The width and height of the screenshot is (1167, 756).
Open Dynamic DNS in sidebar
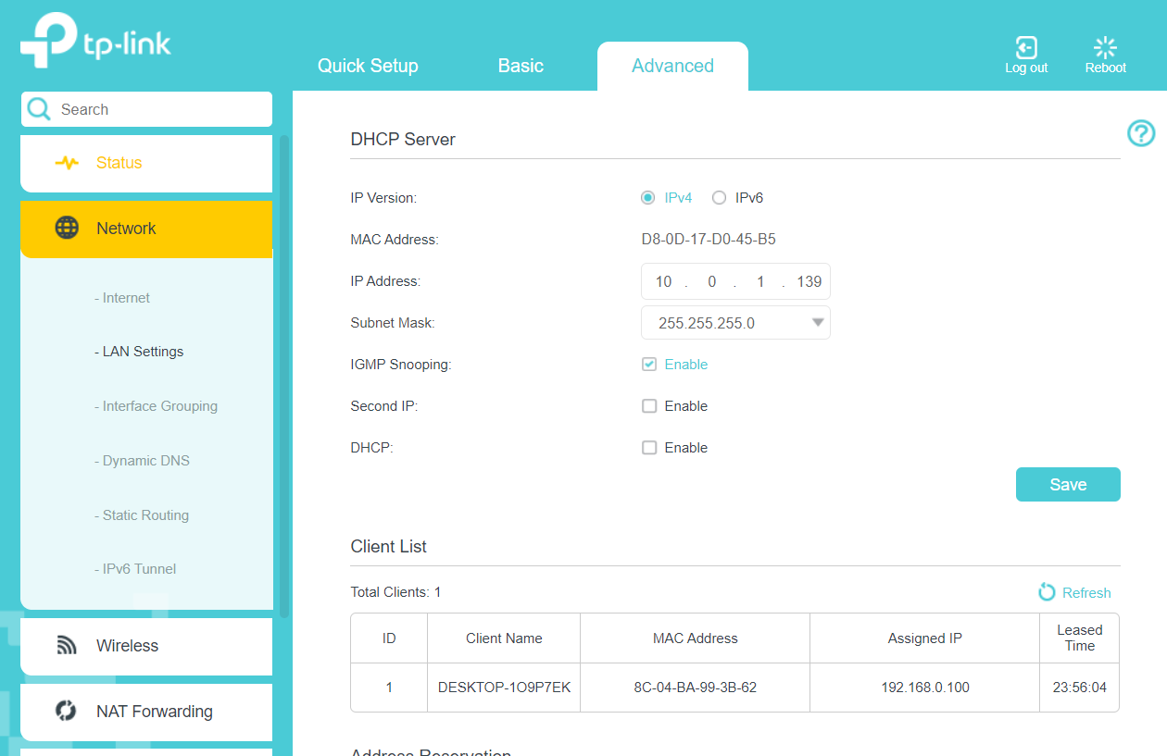(145, 461)
